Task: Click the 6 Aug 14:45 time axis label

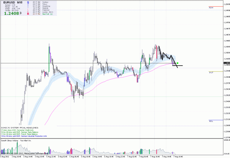Action: [x=97, y=157]
